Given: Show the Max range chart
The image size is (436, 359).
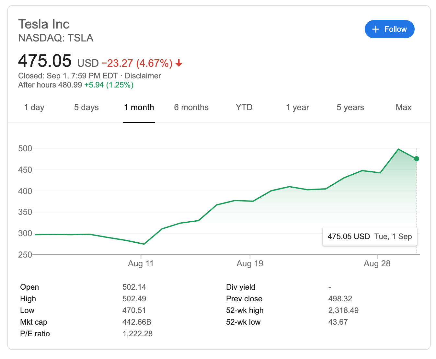Looking at the screenshot, I should click(x=403, y=108).
